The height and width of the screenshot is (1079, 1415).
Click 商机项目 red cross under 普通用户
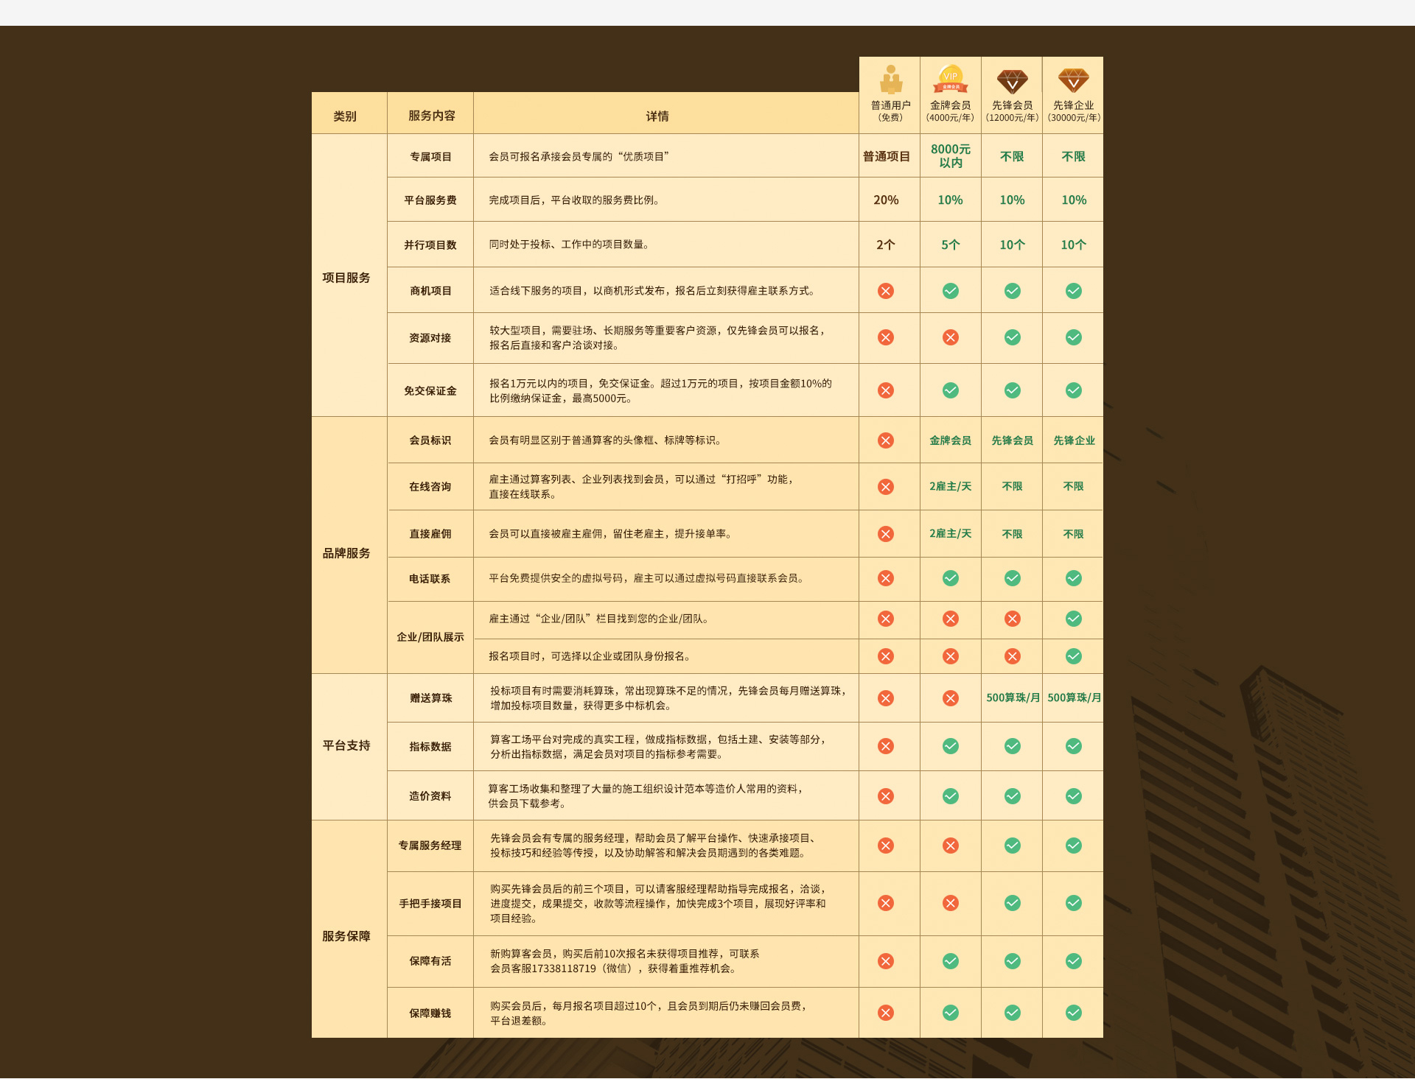(886, 291)
